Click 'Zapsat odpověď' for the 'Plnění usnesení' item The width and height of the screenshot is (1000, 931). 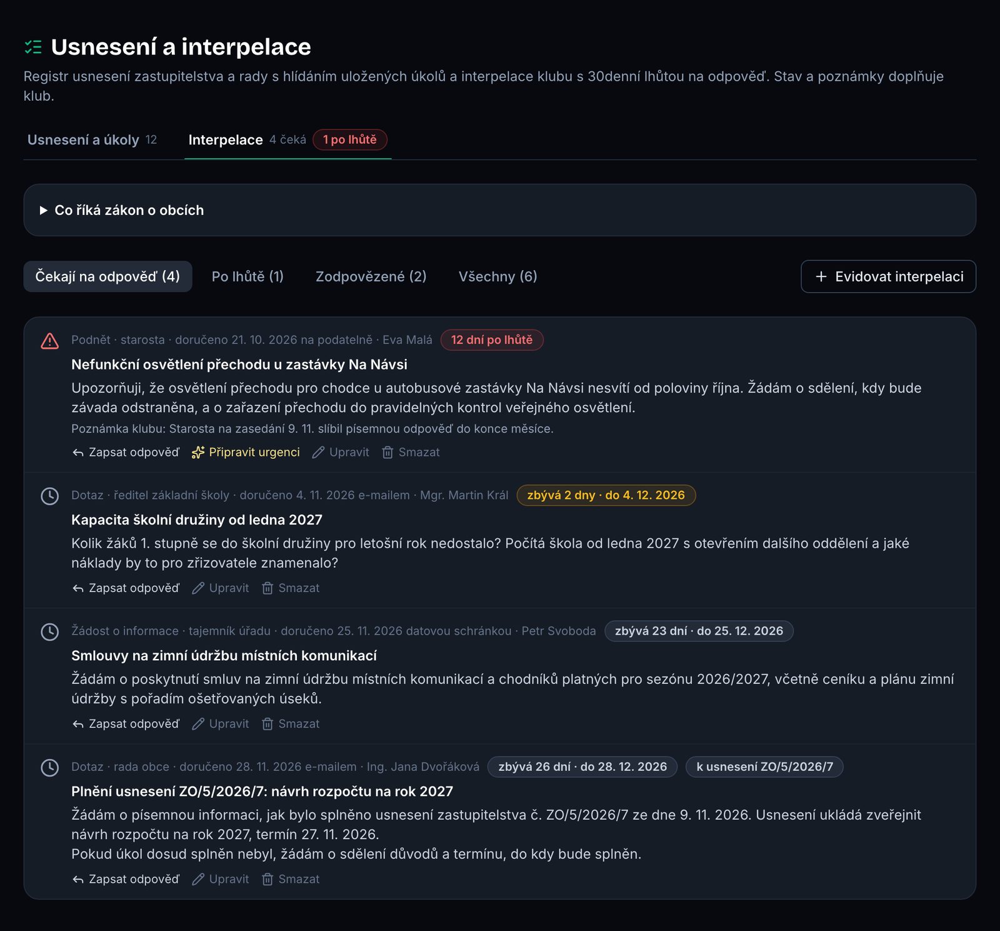click(126, 879)
